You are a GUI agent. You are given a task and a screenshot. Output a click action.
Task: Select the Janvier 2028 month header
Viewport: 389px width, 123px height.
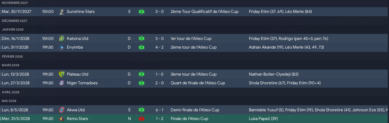coord(13,29)
